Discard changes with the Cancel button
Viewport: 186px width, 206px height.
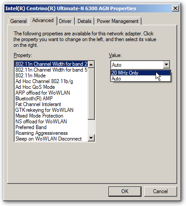tap(160, 191)
